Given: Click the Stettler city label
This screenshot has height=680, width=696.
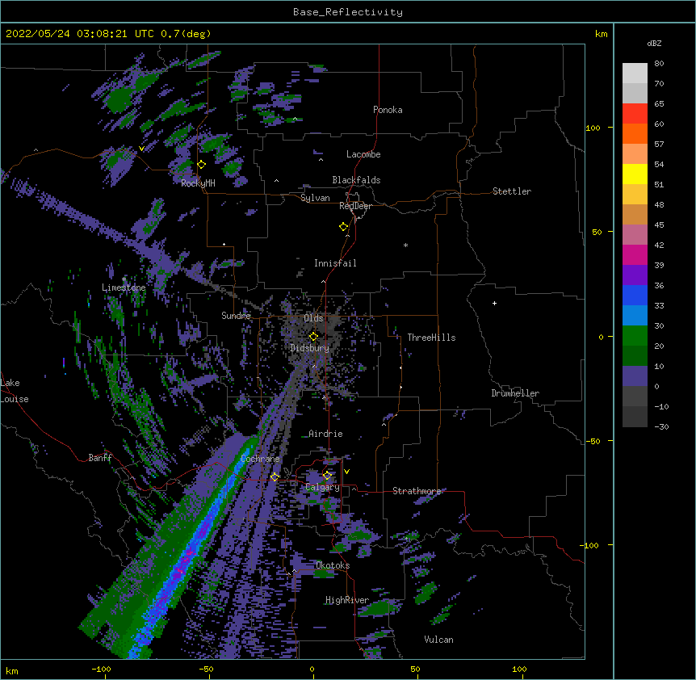Looking at the screenshot, I should tap(512, 191).
